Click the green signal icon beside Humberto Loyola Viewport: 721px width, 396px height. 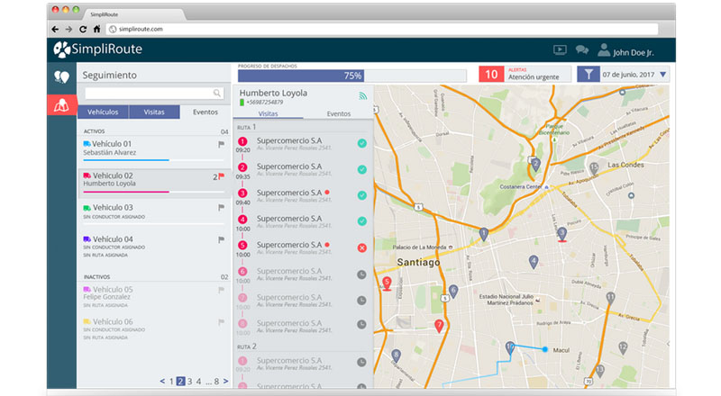tap(363, 94)
